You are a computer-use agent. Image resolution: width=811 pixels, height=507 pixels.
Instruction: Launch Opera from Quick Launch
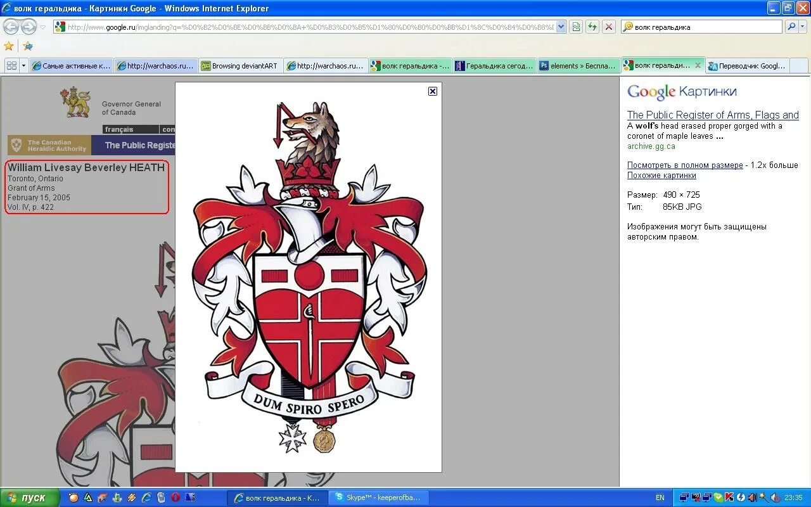[x=176, y=497]
